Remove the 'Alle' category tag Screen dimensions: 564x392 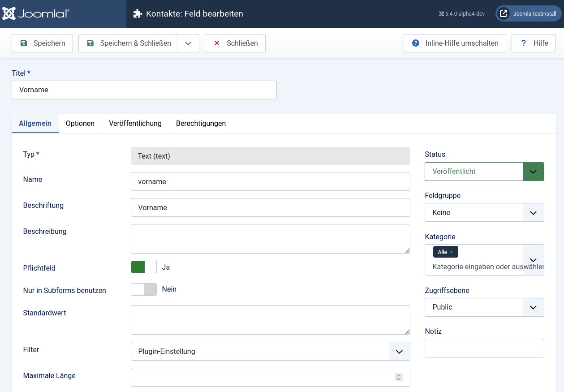[x=452, y=252]
